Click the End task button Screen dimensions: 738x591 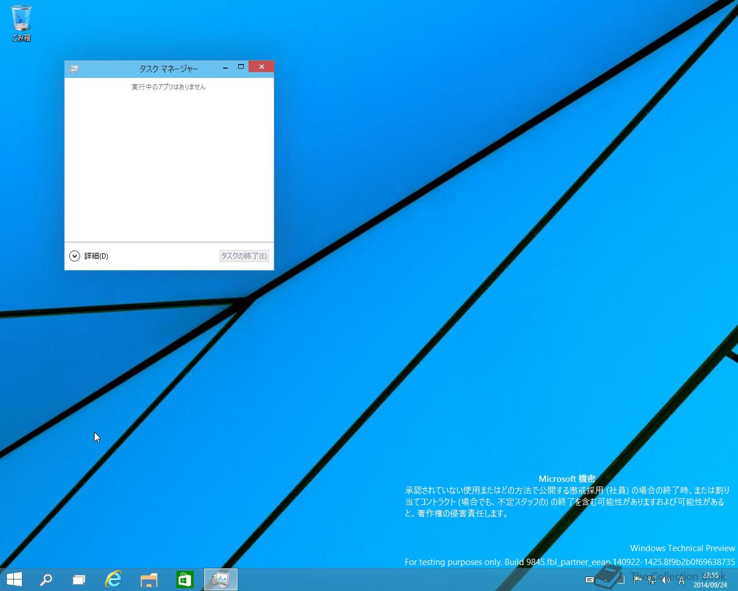244,256
